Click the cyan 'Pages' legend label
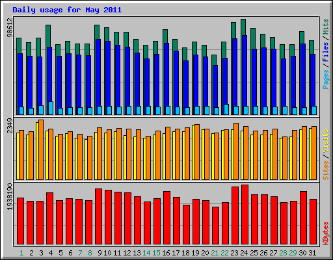This screenshot has height=260, width=333. tap(326, 79)
